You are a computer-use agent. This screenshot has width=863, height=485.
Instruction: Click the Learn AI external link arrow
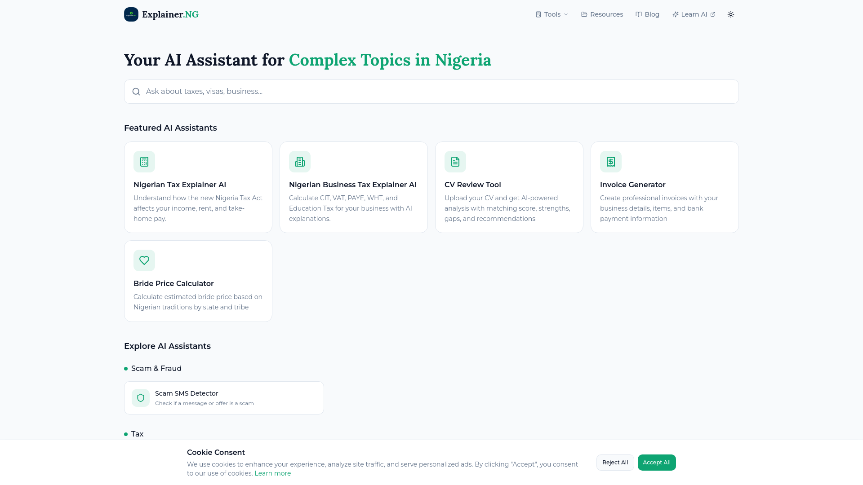coord(713,14)
